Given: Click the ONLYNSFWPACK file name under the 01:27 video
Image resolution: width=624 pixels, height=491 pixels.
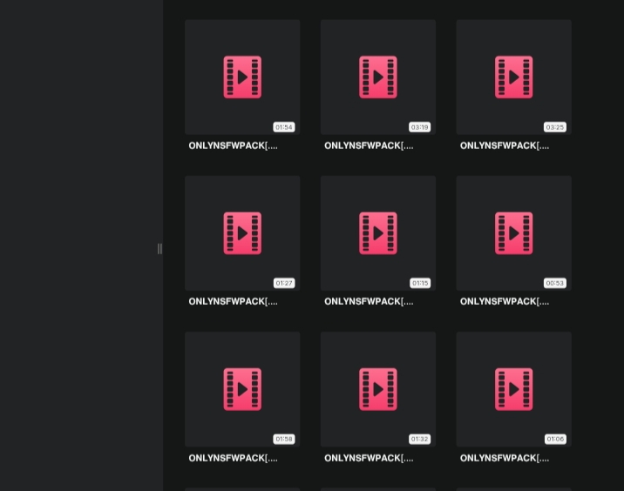Looking at the screenshot, I should 233,302.
